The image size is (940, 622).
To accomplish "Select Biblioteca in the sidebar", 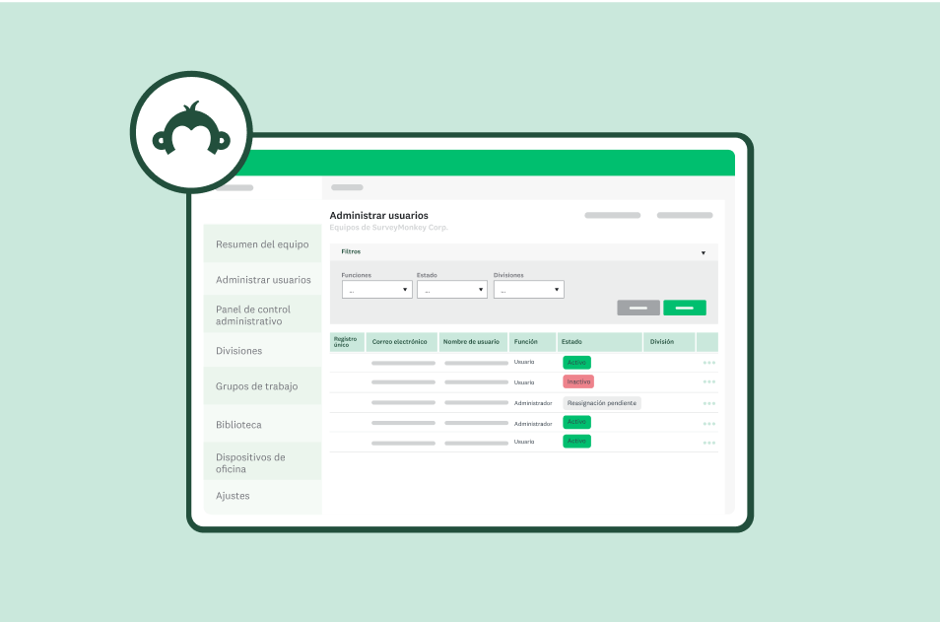I will [262, 424].
